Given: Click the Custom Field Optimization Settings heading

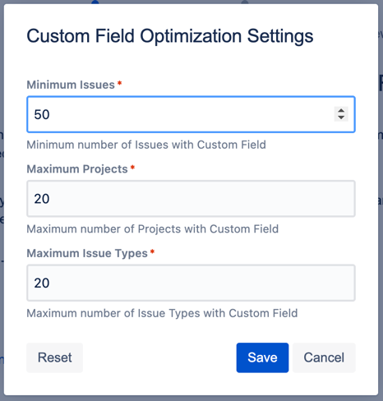Looking at the screenshot, I should tap(170, 36).
